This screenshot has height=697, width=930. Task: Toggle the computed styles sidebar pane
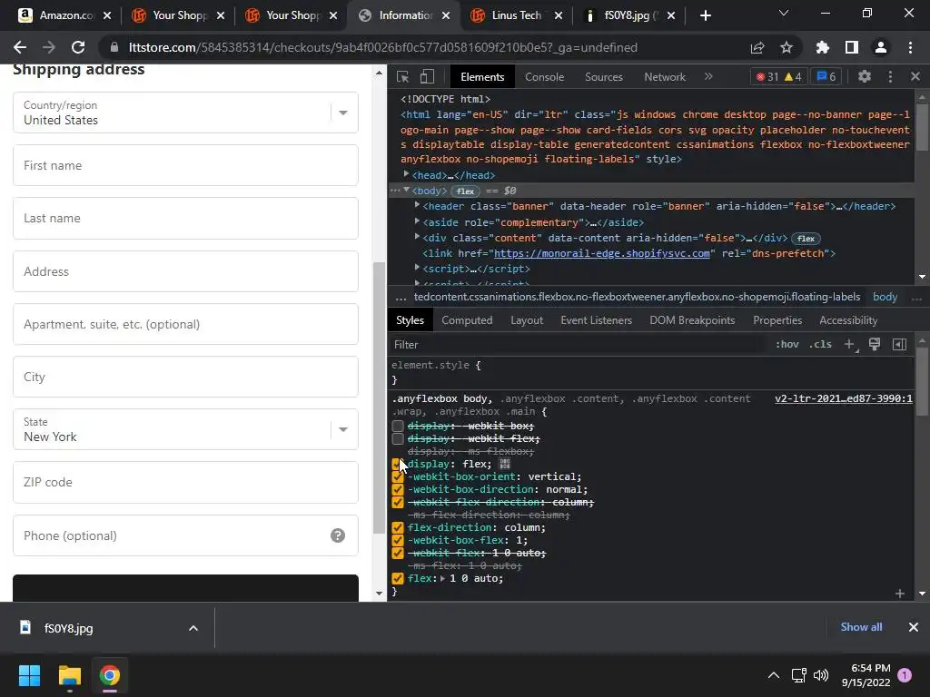point(899,344)
